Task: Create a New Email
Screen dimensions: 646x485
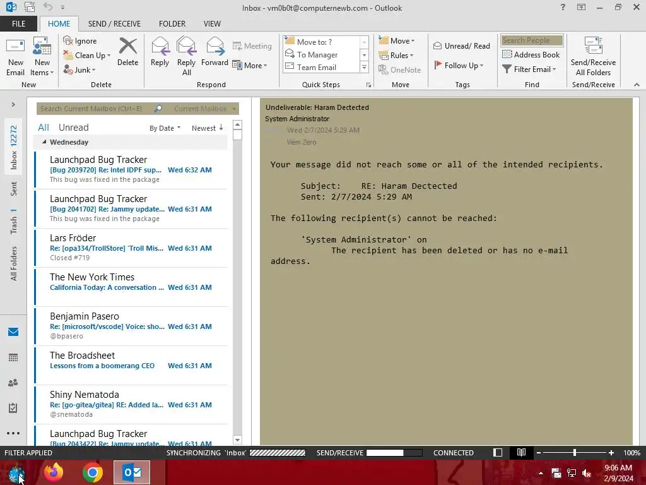Action: (x=16, y=57)
